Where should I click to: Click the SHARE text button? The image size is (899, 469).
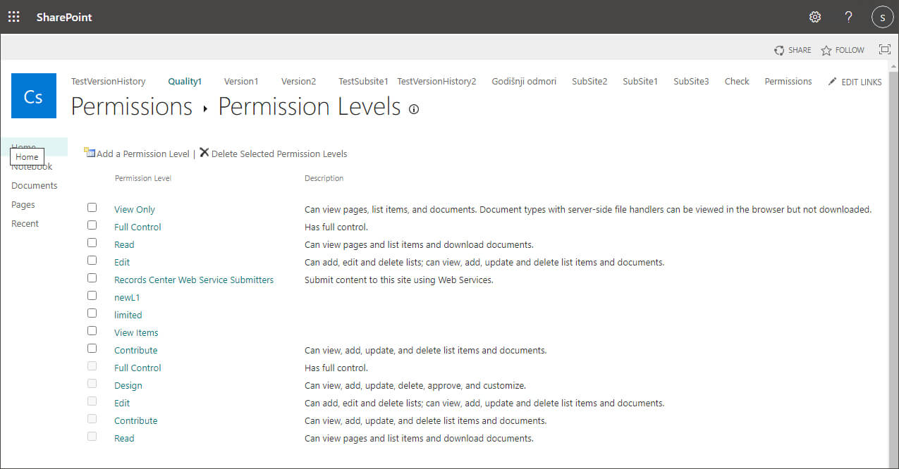800,50
